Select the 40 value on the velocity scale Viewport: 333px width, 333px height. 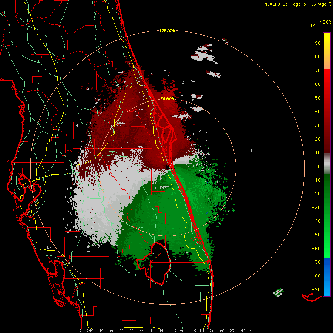[x=318, y=112]
